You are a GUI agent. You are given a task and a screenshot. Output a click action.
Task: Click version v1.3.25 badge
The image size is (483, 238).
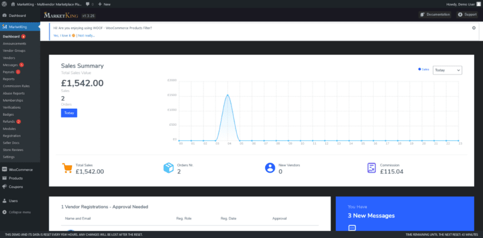pos(88,15)
